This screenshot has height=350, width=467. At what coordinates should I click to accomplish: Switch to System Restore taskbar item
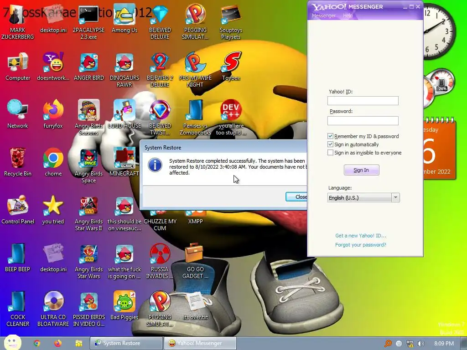click(x=126, y=343)
